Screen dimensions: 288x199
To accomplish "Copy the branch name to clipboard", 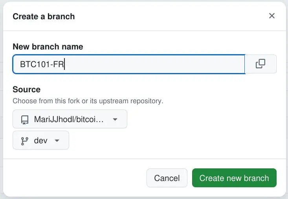I will point(260,64).
